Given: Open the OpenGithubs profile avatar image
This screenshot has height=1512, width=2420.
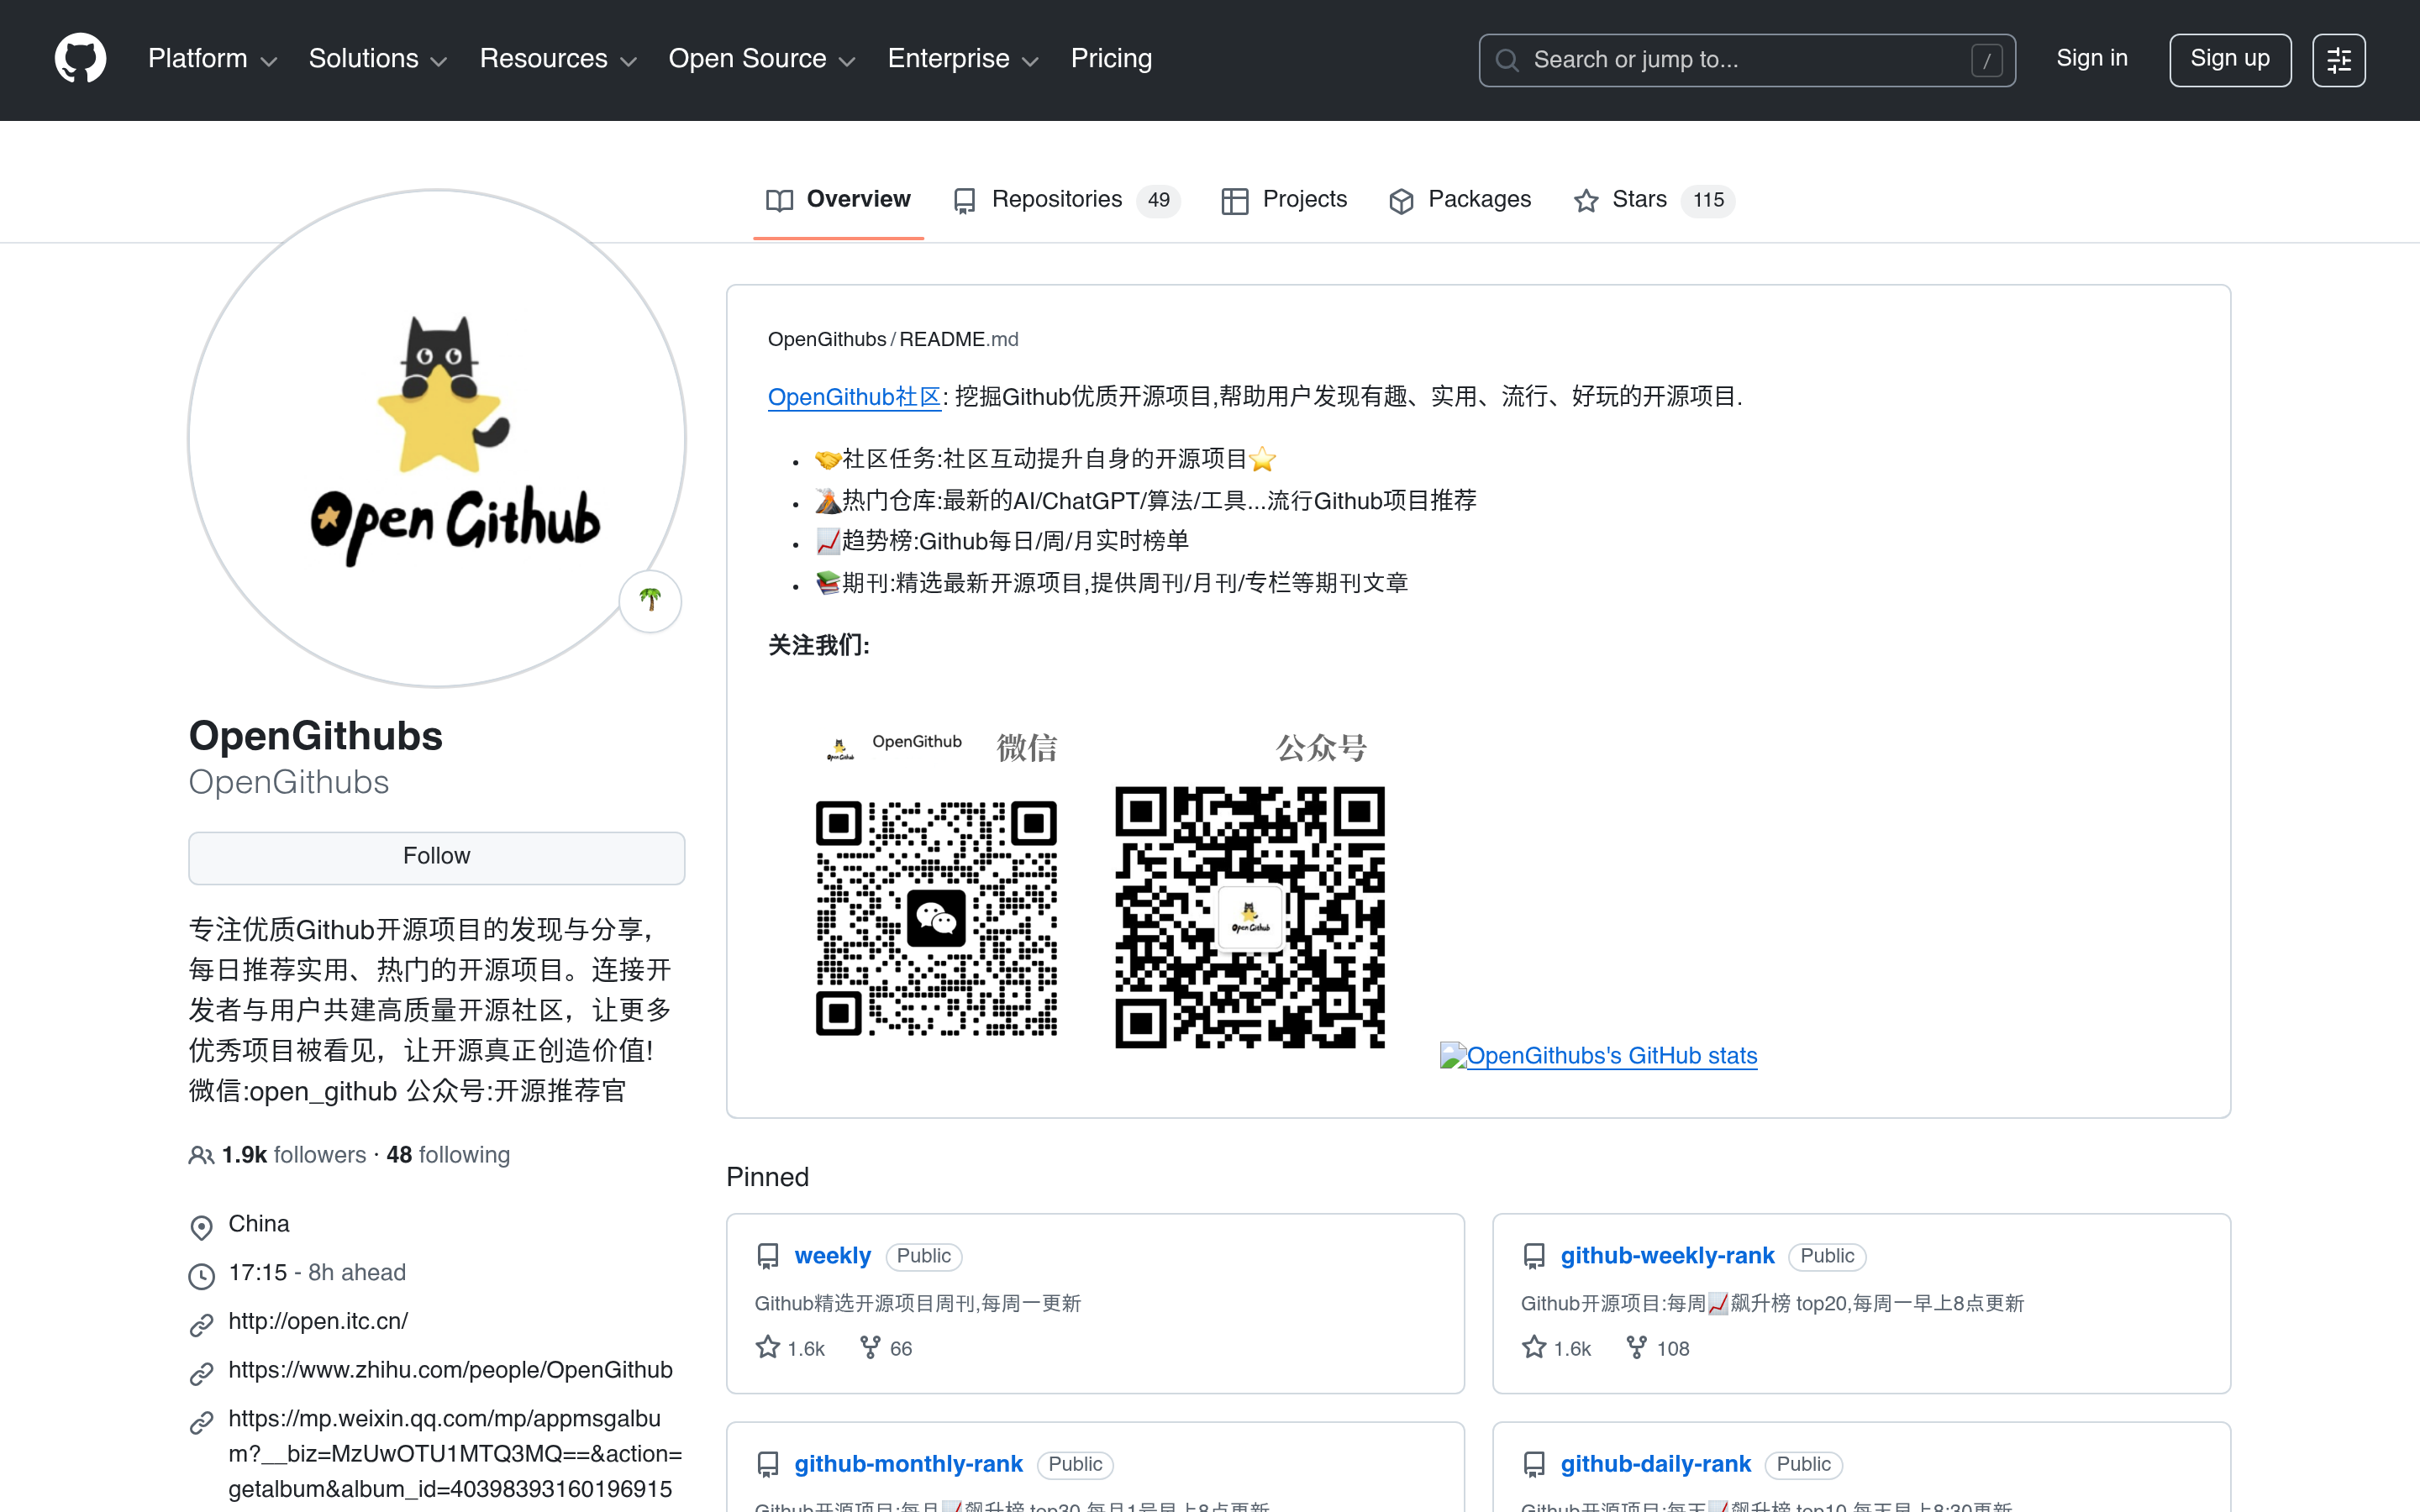Looking at the screenshot, I should [437, 438].
